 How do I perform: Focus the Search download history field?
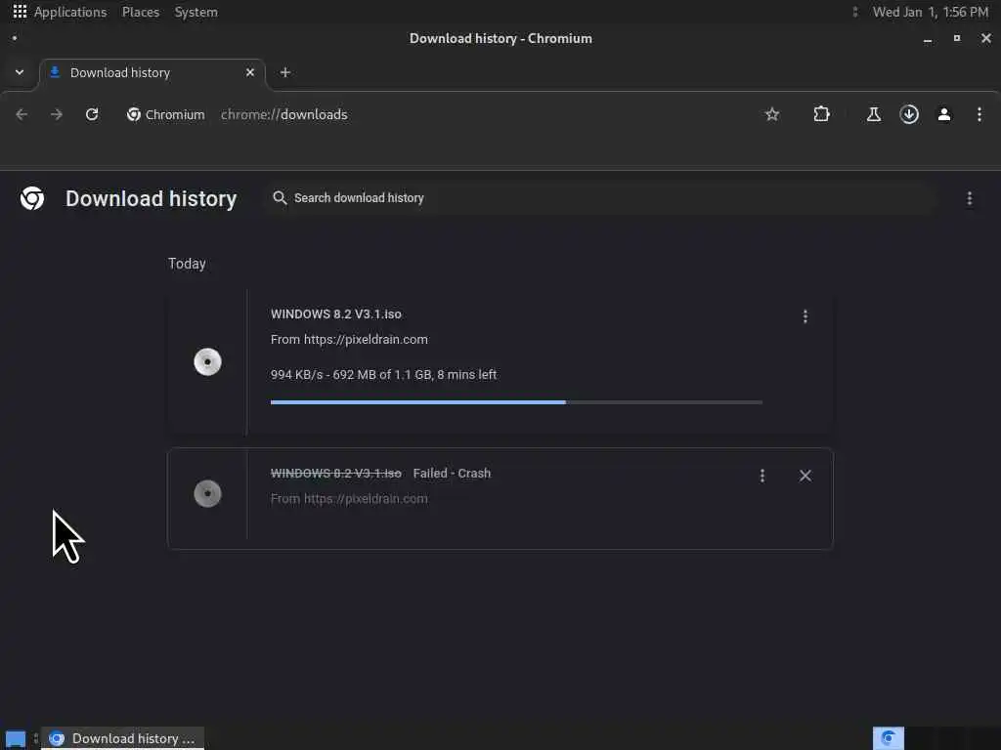(x=600, y=198)
